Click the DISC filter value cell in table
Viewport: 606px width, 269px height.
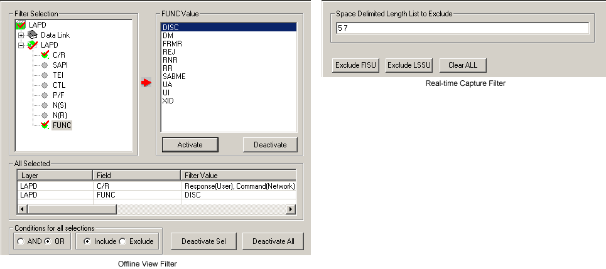coord(239,195)
